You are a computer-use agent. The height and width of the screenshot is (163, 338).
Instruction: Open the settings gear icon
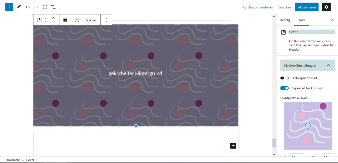326,7
